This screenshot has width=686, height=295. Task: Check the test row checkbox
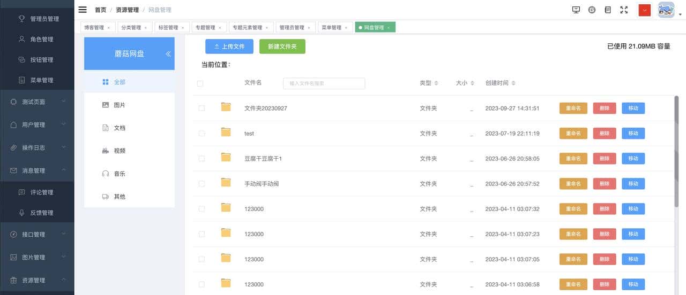coord(202,133)
